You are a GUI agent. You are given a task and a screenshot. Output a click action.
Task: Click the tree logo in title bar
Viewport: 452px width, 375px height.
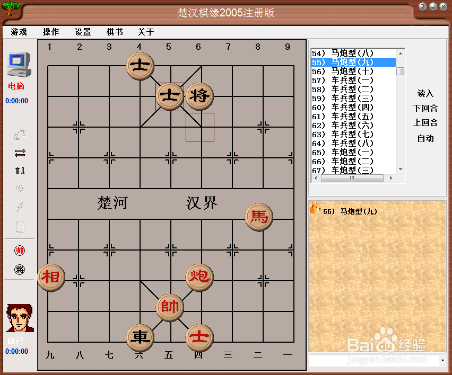11,8
